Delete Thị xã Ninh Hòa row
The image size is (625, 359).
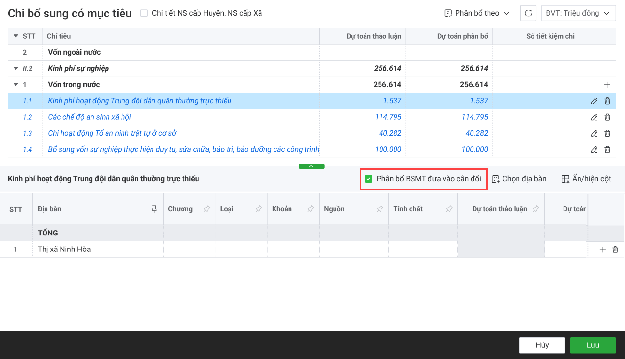tap(615, 250)
